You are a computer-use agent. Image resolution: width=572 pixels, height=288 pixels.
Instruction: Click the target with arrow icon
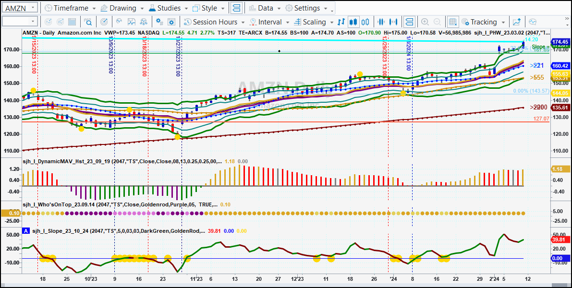(x=104, y=22)
